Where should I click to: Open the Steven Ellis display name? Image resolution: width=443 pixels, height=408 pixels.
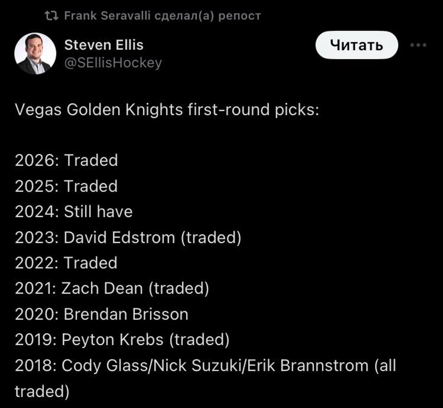click(x=104, y=45)
